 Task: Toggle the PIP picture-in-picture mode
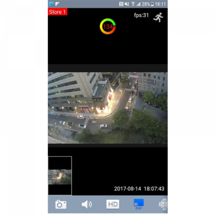click(139, 204)
